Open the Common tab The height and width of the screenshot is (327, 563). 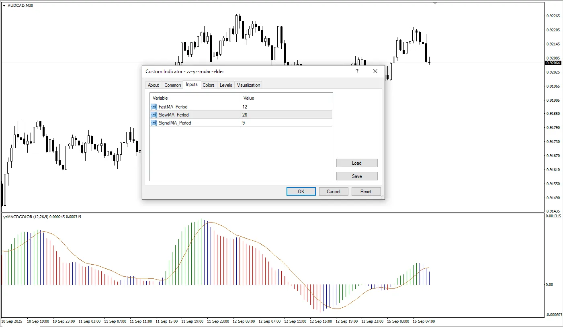coord(172,85)
